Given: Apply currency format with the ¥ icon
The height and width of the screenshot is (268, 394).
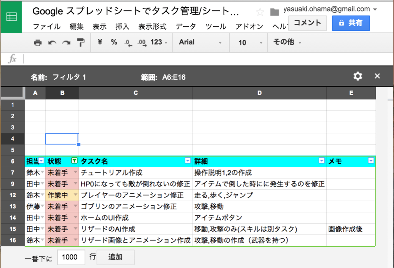Looking at the screenshot, I should tap(99, 42).
